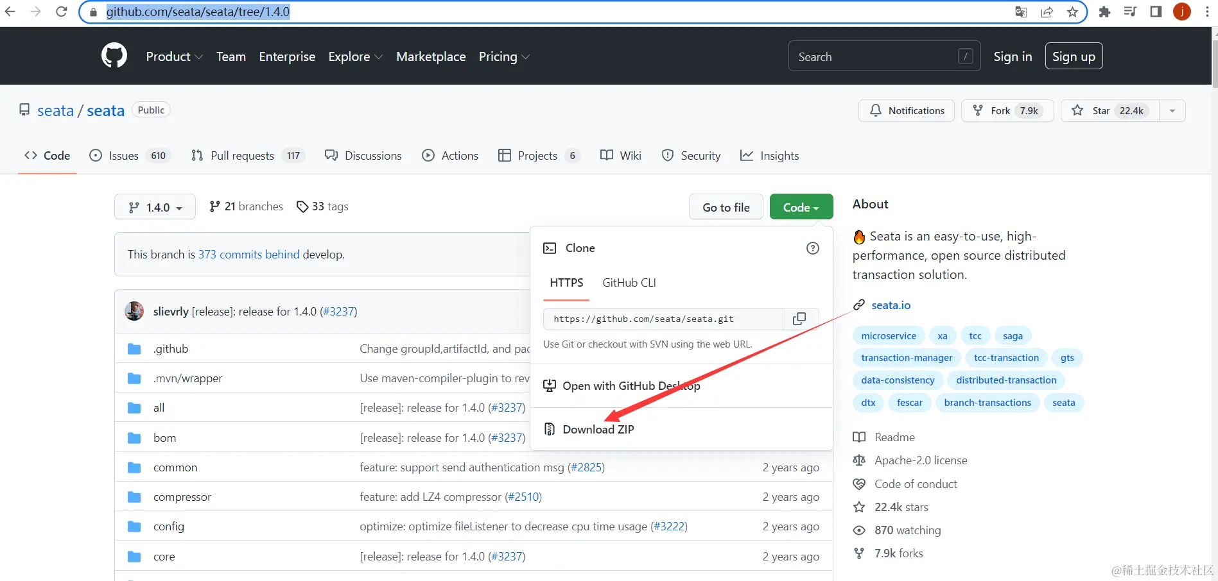Open the browser extensions puzzle icon

tap(1104, 12)
